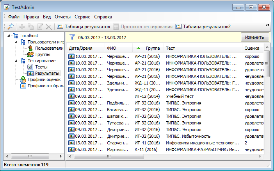Collapse the Localhost tree node
The width and height of the screenshot is (274, 171).
pos(9,36)
